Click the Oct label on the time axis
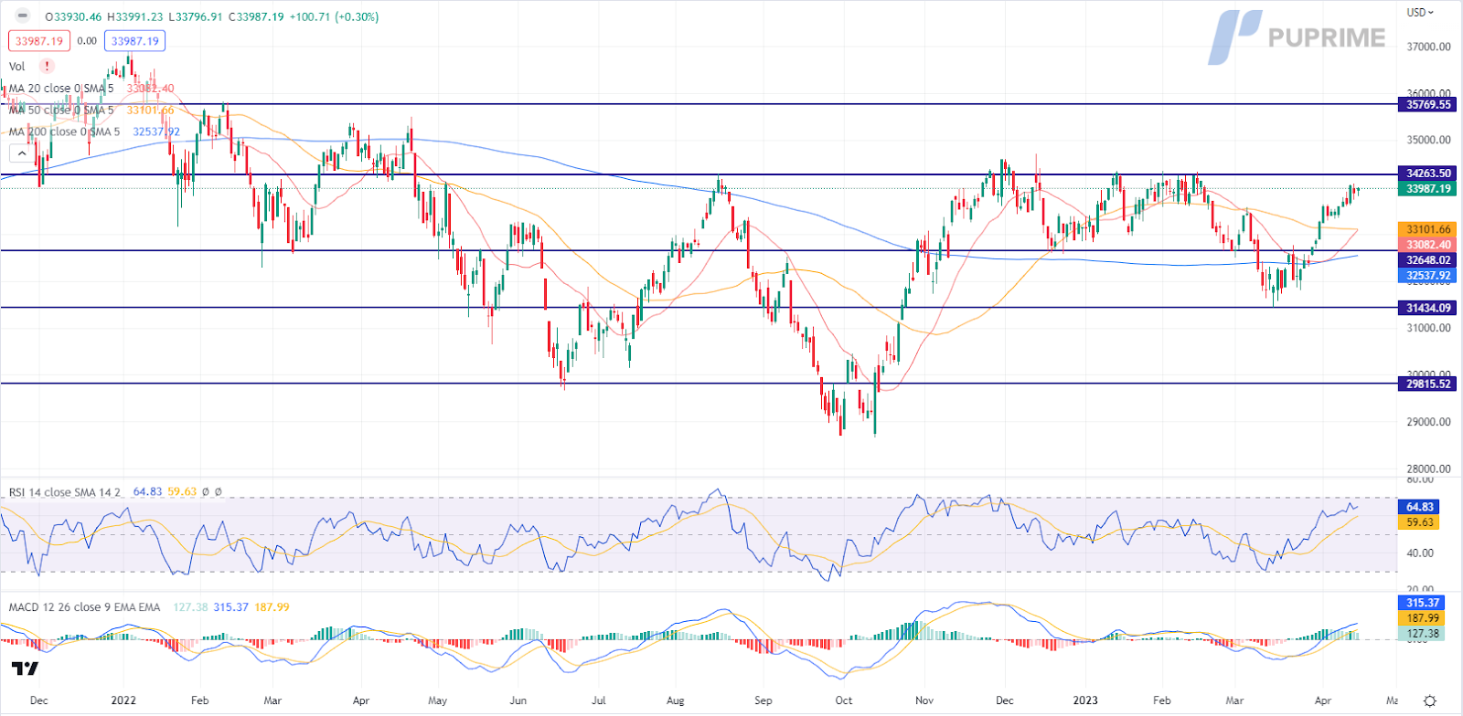Screen dimensions: 1463x716 pos(844,700)
